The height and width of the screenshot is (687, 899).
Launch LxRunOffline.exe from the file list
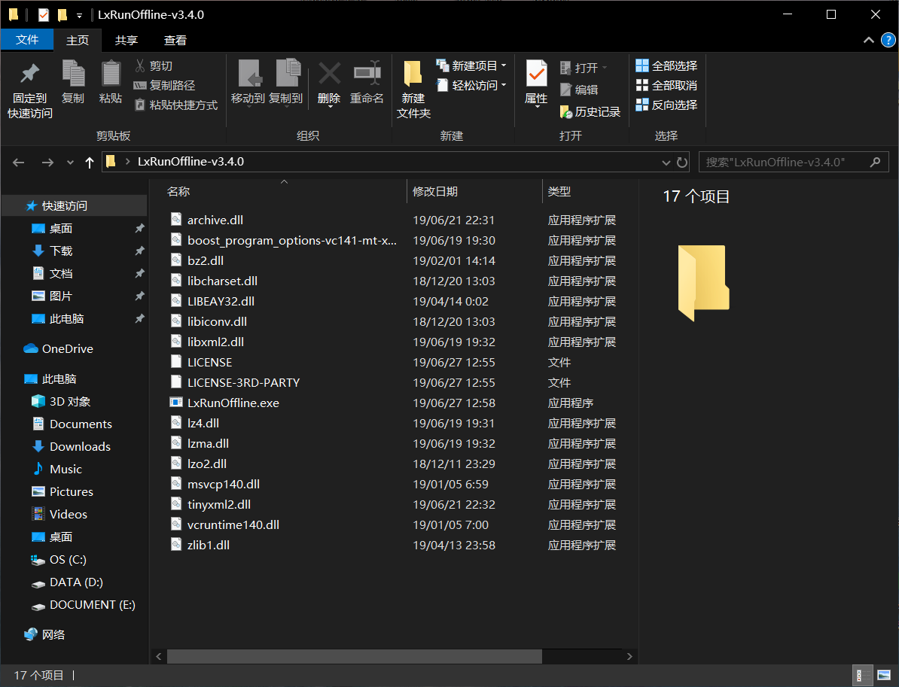click(x=233, y=403)
